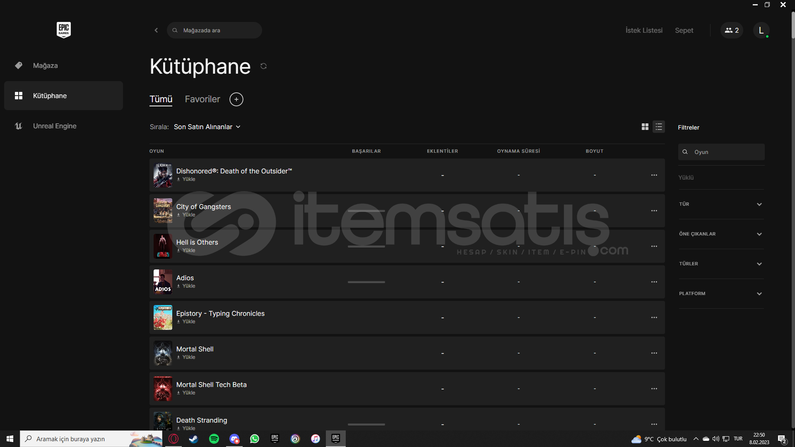
Task: Click the BAŞARILAR column header
Action: (366, 151)
